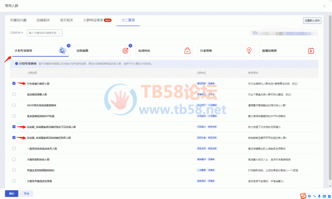The height and width of the screenshot is (199, 332).
Task: Click the video TV icon on 直播短视频 card
Action: click(x=311, y=51)
